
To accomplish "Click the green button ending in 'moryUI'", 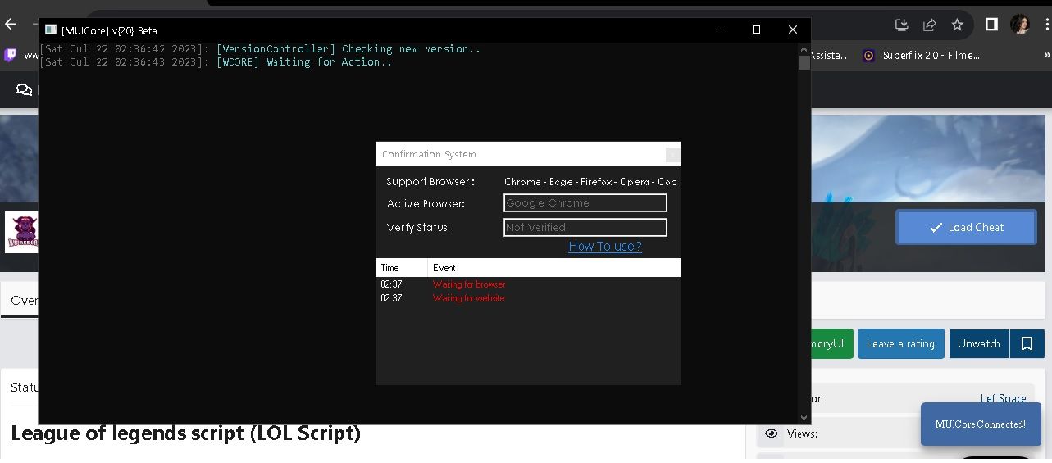I will (831, 344).
